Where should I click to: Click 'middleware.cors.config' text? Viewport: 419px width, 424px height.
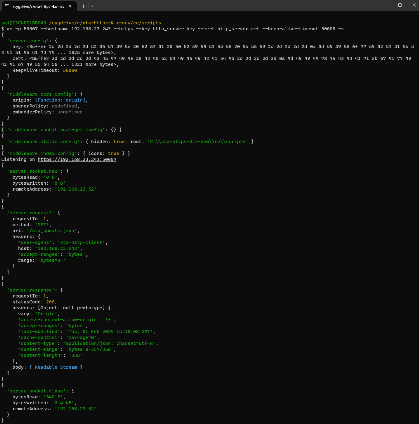(x=41, y=94)
